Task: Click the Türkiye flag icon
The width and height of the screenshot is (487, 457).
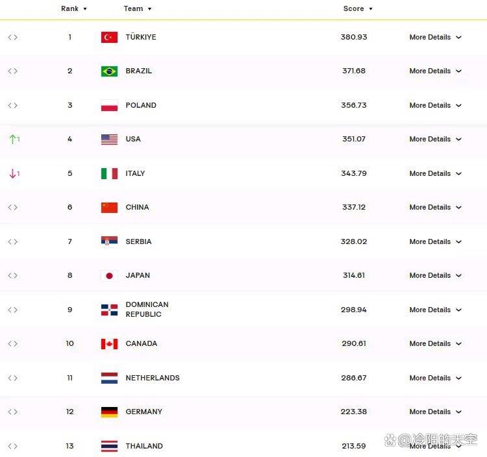Action: (109, 37)
